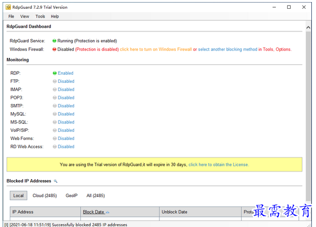The width and height of the screenshot is (316, 227).
Task: Click the VoIP/SIP Disabled link
Action: pos(66,130)
